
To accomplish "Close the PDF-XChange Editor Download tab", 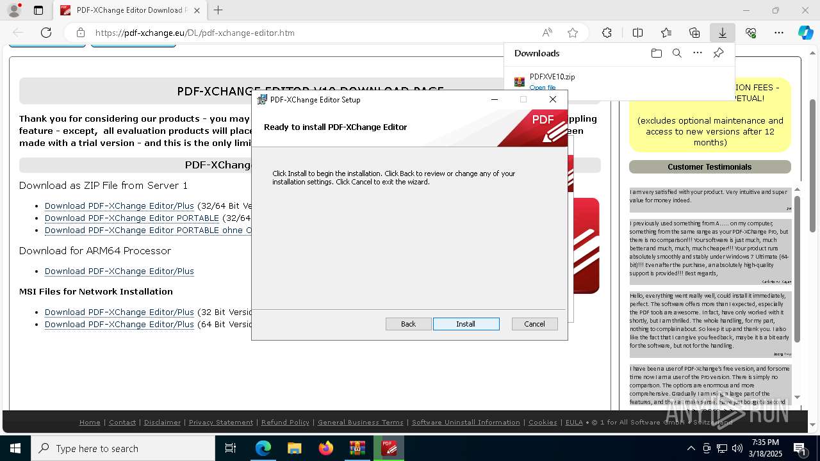I will (197, 10).
